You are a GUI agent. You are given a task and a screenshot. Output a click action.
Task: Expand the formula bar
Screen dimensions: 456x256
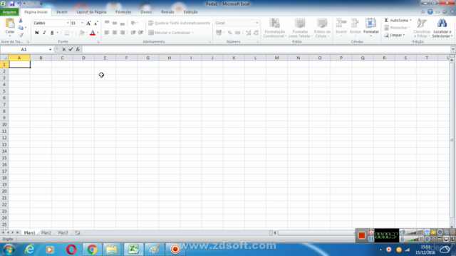(x=453, y=49)
